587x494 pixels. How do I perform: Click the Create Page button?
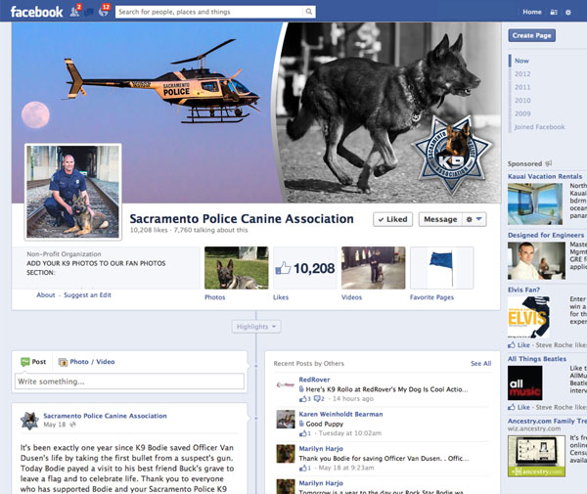tap(531, 35)
